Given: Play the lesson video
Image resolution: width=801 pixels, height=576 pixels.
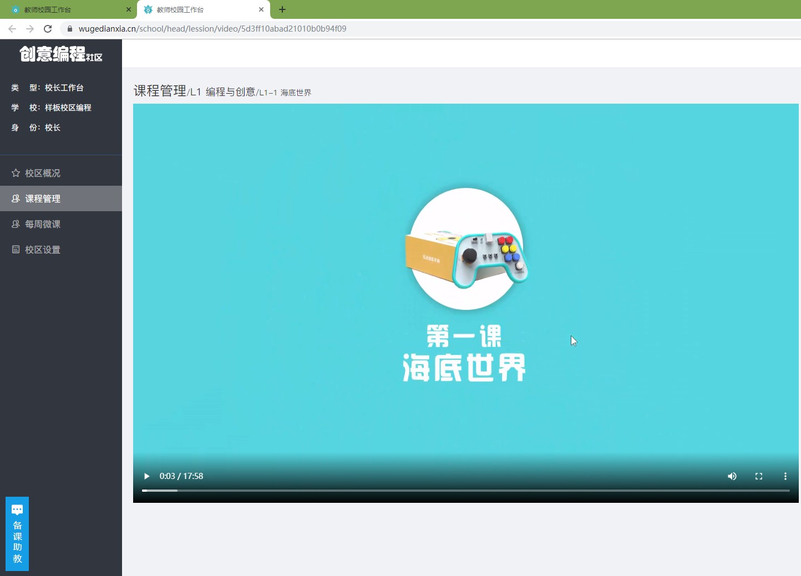Looking at the screenshot, I should [146, 476].
